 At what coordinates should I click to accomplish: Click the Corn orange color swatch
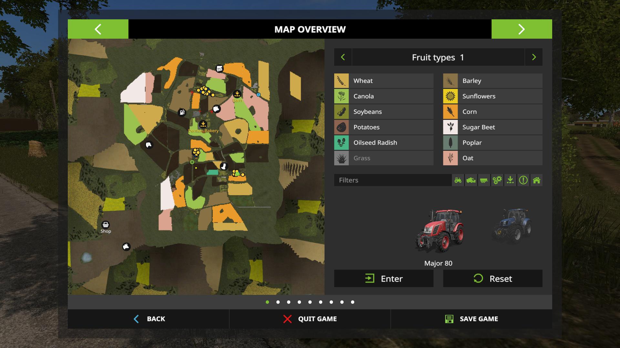point(450,112)
